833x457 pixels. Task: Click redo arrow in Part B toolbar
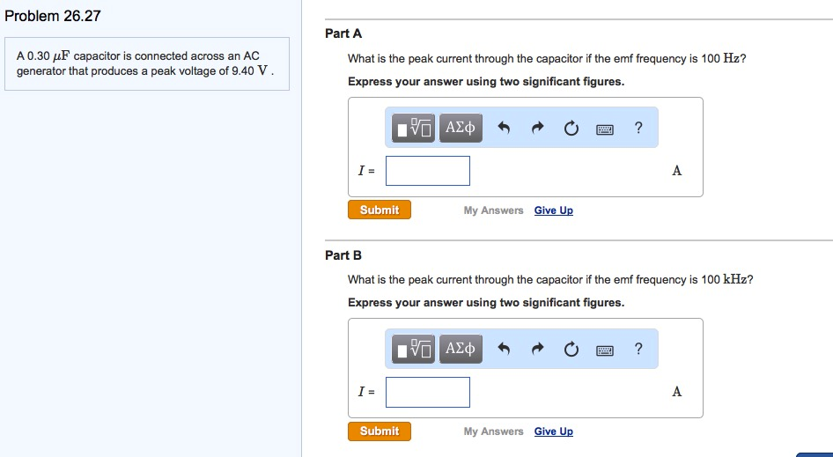point(537,350)
